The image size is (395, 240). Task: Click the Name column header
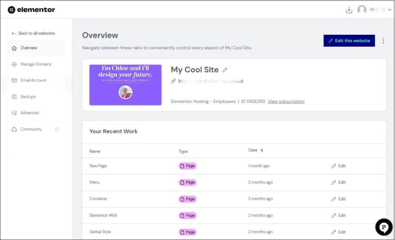pos(95,151)
